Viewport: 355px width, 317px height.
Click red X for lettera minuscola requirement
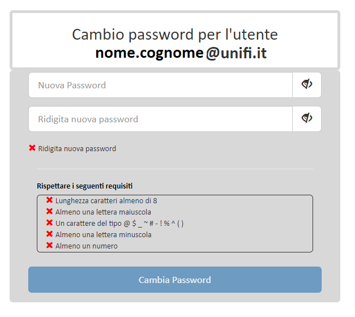[49, 234]
